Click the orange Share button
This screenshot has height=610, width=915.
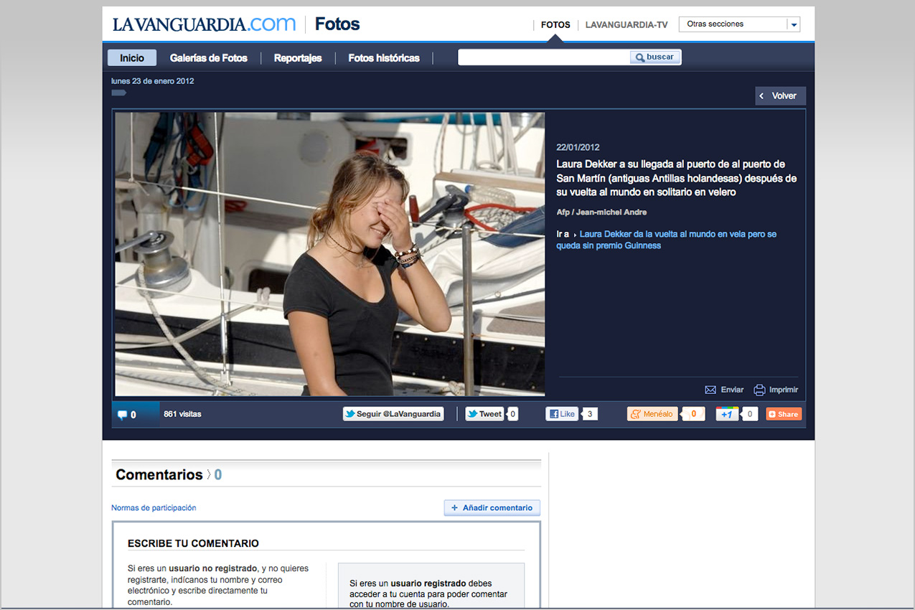tap(783, 414)
